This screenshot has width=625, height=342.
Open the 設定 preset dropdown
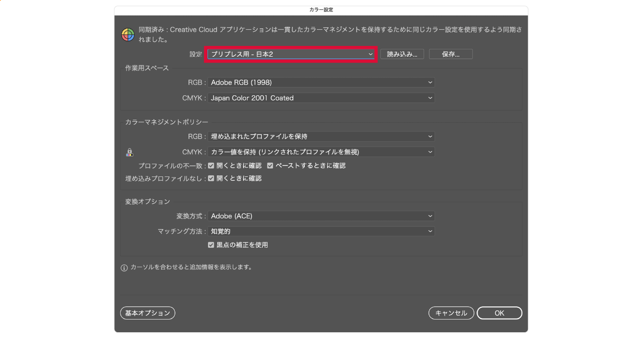coord(291,54)
